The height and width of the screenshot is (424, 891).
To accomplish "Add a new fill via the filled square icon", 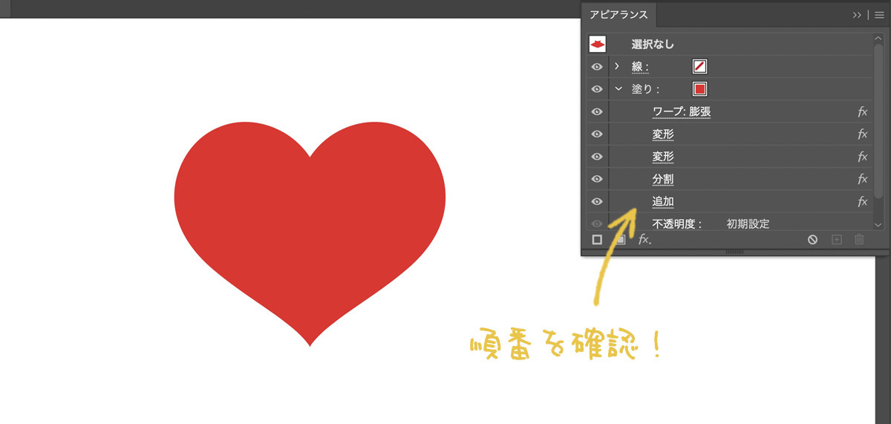I will (x=620, y=240).
